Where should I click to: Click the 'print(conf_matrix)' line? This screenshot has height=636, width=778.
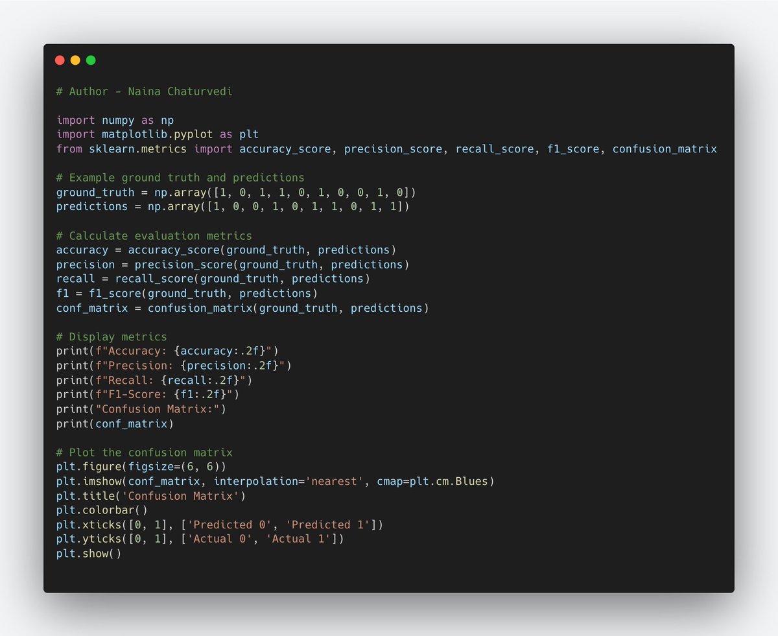115,423
